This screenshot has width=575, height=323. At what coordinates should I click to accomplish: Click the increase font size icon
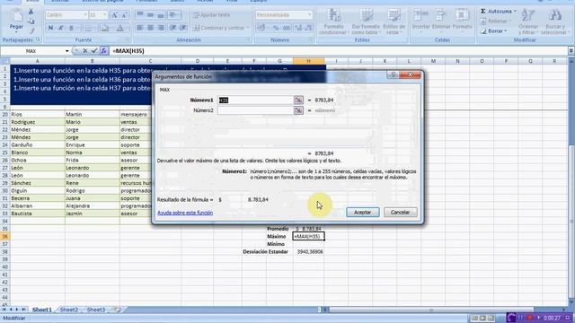click(115, 15)
